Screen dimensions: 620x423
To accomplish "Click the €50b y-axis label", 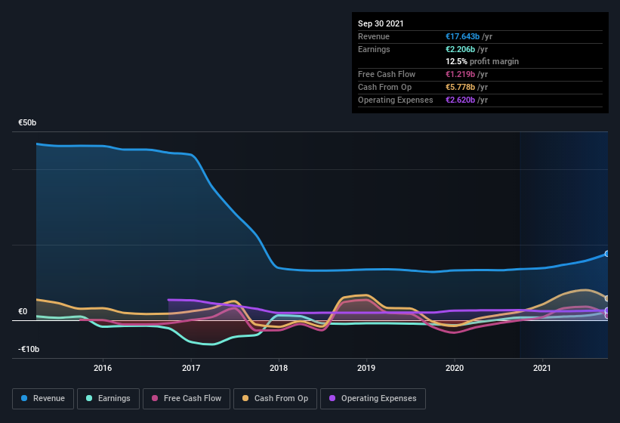I will [x=27, y=122].
